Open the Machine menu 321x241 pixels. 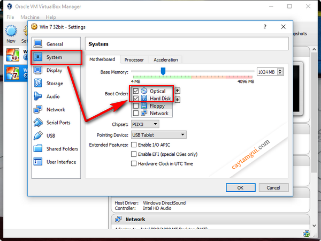30,17
